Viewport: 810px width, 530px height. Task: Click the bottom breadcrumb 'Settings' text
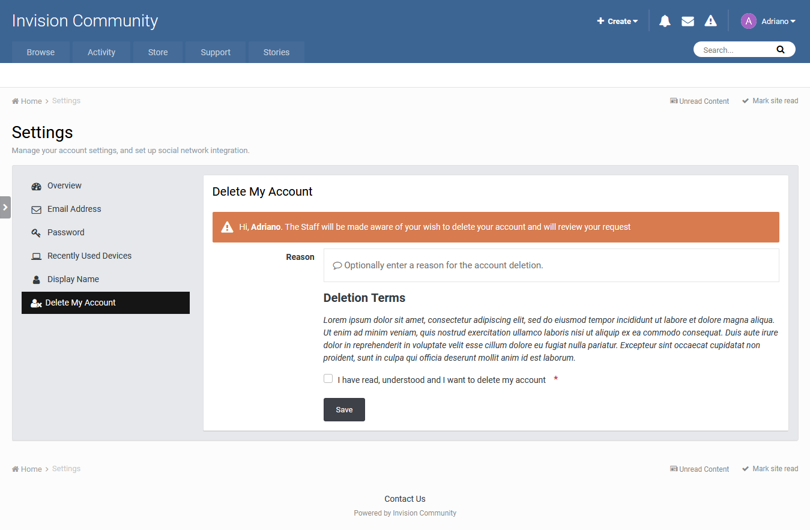tap(66, 469)
